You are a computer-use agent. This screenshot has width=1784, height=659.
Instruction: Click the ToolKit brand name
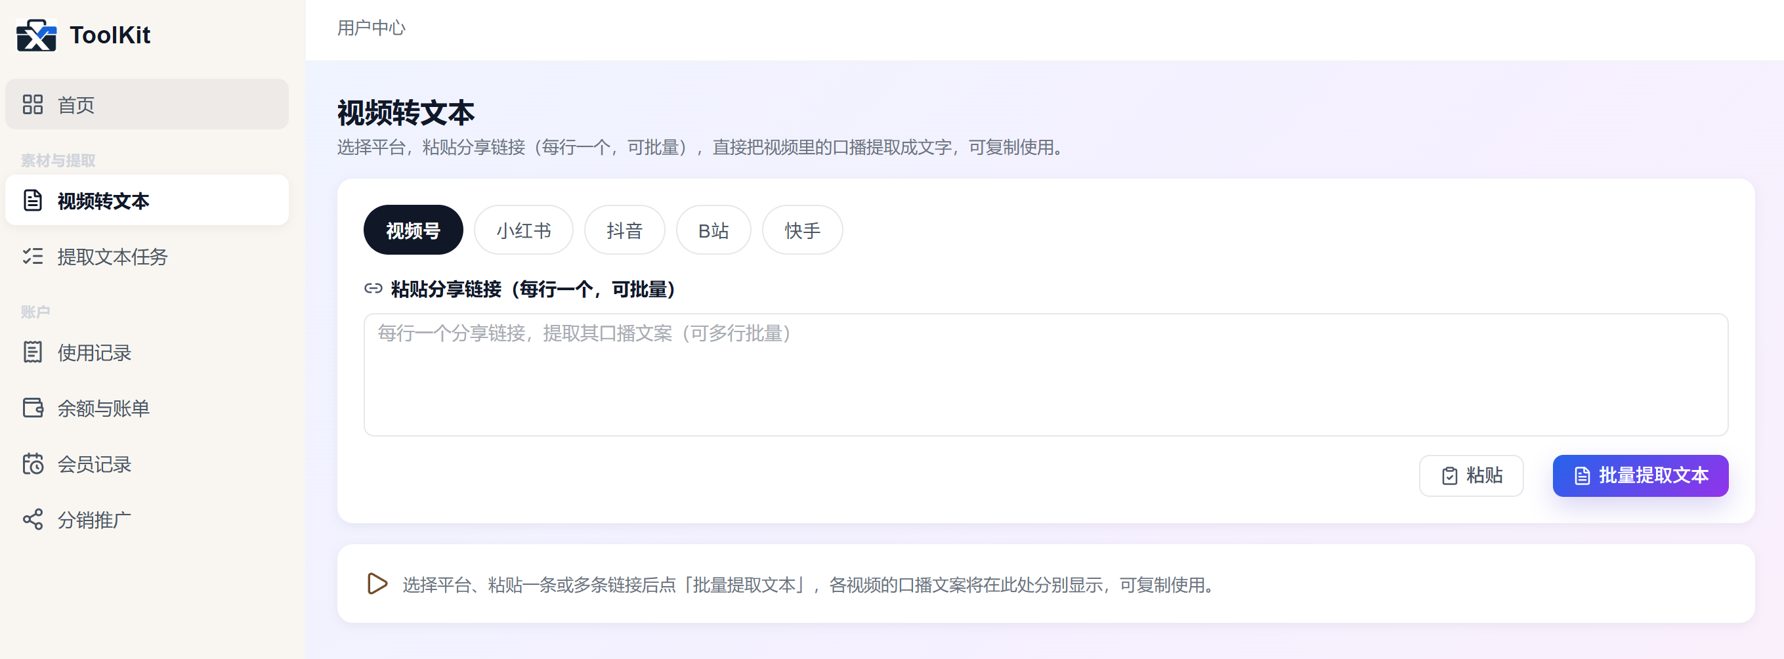110,35
